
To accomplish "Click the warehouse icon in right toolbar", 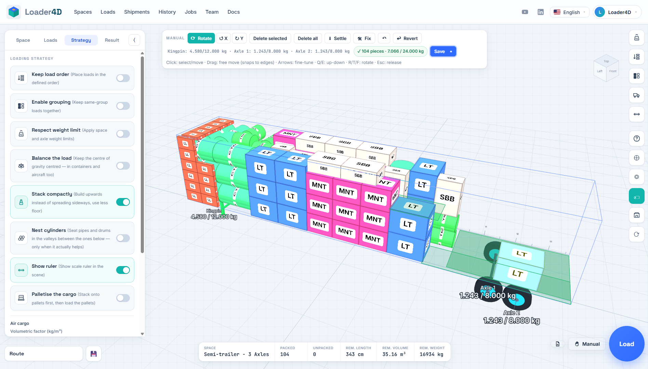I will click(x=637, y=215).
